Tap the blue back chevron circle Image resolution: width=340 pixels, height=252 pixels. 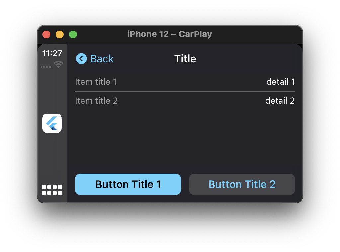[x=81, y=58]
